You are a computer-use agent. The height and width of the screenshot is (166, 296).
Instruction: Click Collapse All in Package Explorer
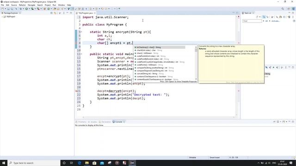click(51, 13)
